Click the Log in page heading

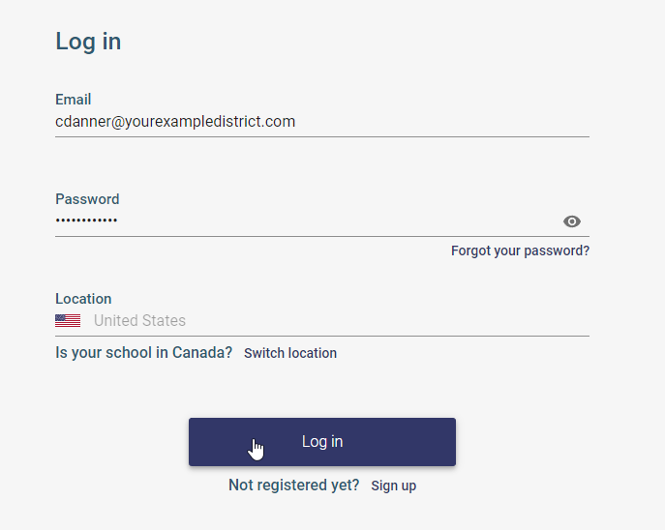88,42
